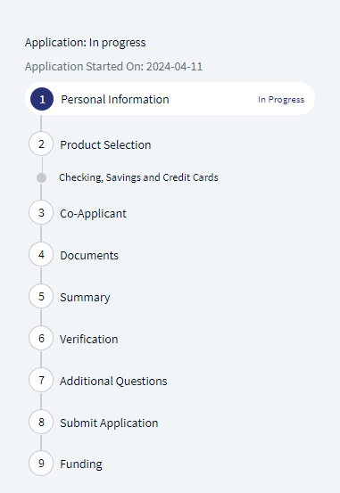Go to Submit Application step
This screenshot has height=493, width=340.
tap(109, 423)
